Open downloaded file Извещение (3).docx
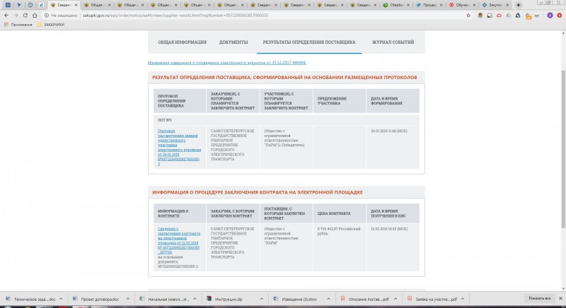The image size is (566, 308). (x=295, y=299)
